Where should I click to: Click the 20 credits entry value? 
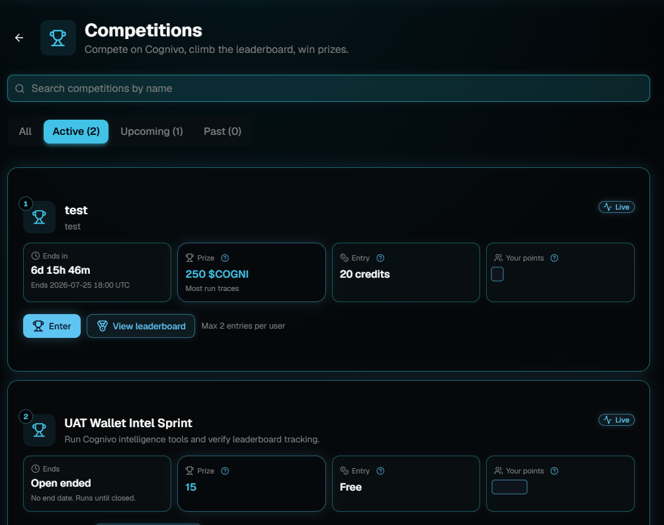click(364, 274)
